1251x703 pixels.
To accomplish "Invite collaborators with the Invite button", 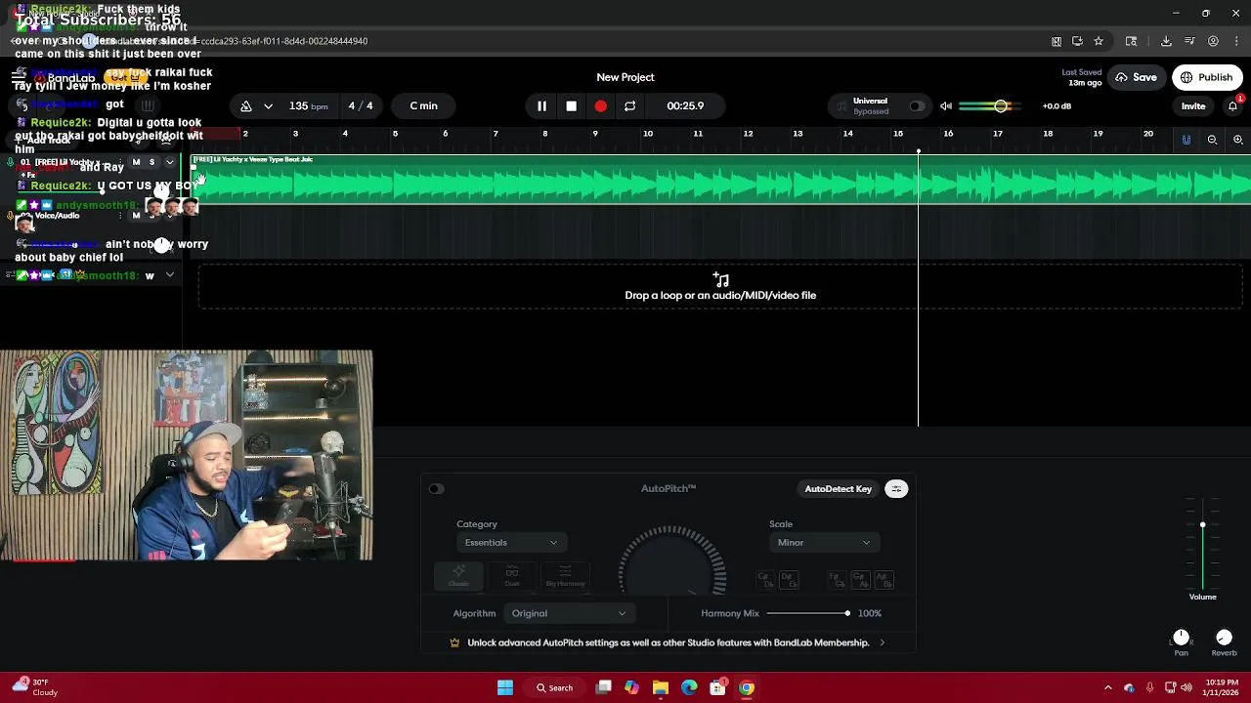I will pos(1193,105).
